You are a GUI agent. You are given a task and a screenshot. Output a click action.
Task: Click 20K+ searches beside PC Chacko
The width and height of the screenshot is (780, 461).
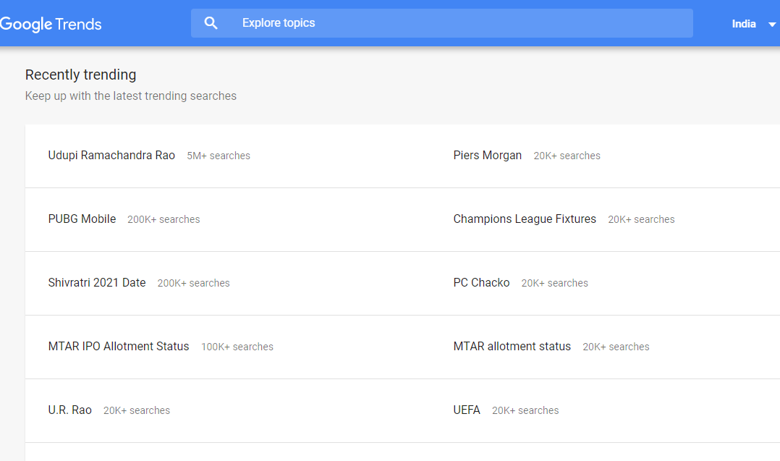(x=555, y=283)
